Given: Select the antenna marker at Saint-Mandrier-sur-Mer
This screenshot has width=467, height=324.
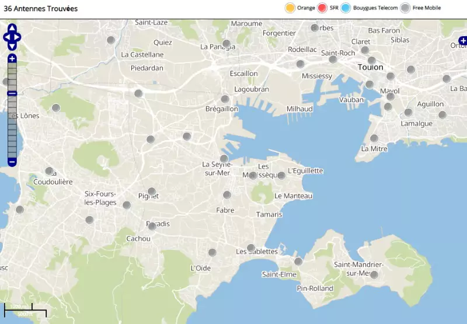Looking at the screenshot, I should click(x=374, y=275).
